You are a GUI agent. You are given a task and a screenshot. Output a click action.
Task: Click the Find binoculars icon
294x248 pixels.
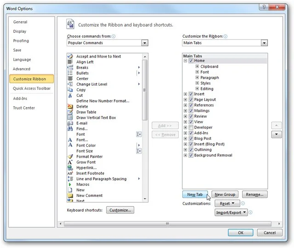point(70,128)
